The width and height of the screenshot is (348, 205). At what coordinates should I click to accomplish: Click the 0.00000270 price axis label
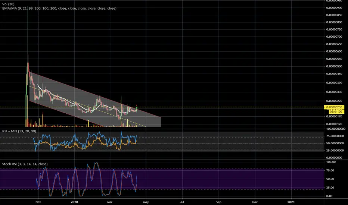(334, 101)
